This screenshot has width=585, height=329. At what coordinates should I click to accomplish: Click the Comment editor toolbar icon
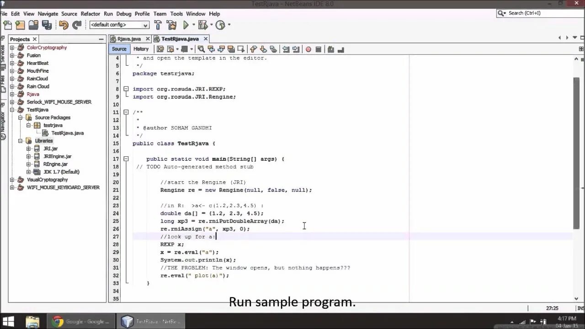pyautogui.click(x=330, y=49)
